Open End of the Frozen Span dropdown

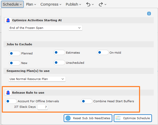46,28
